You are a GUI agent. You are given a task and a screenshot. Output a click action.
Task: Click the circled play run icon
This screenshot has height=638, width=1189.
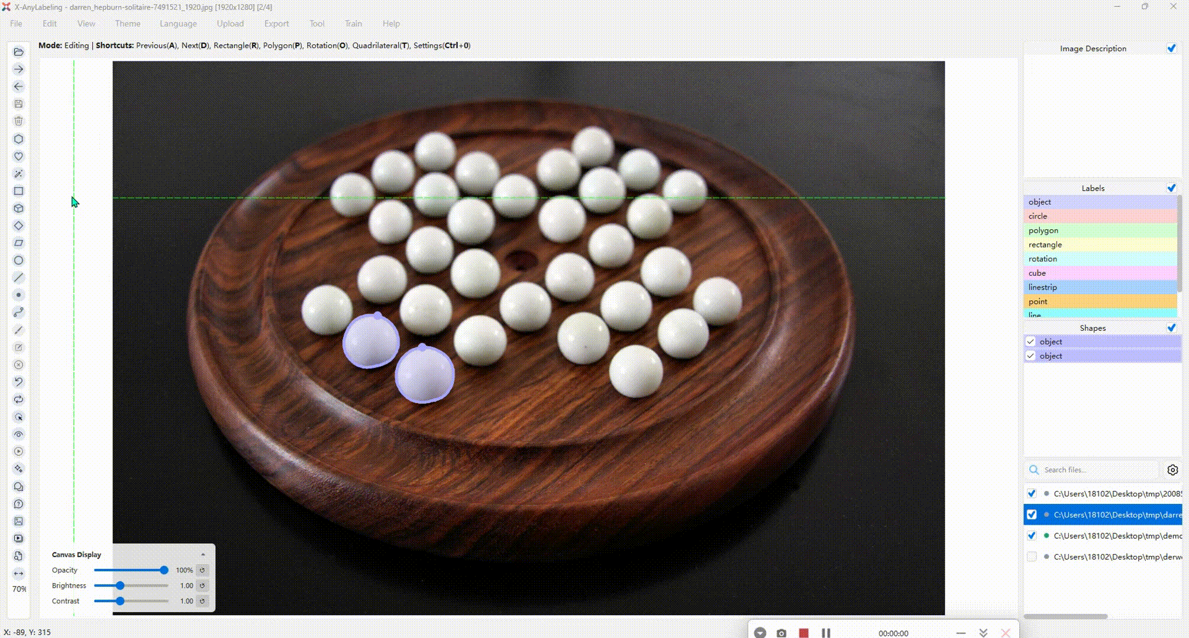18,451
